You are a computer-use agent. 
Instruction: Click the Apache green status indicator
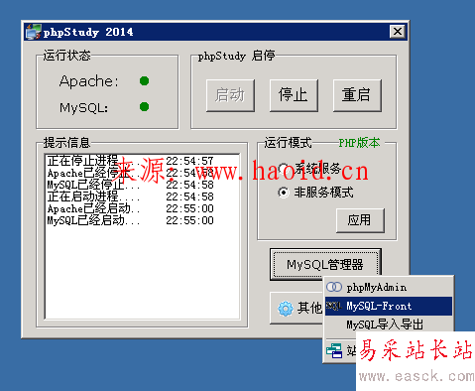click(x=144, y=80)
